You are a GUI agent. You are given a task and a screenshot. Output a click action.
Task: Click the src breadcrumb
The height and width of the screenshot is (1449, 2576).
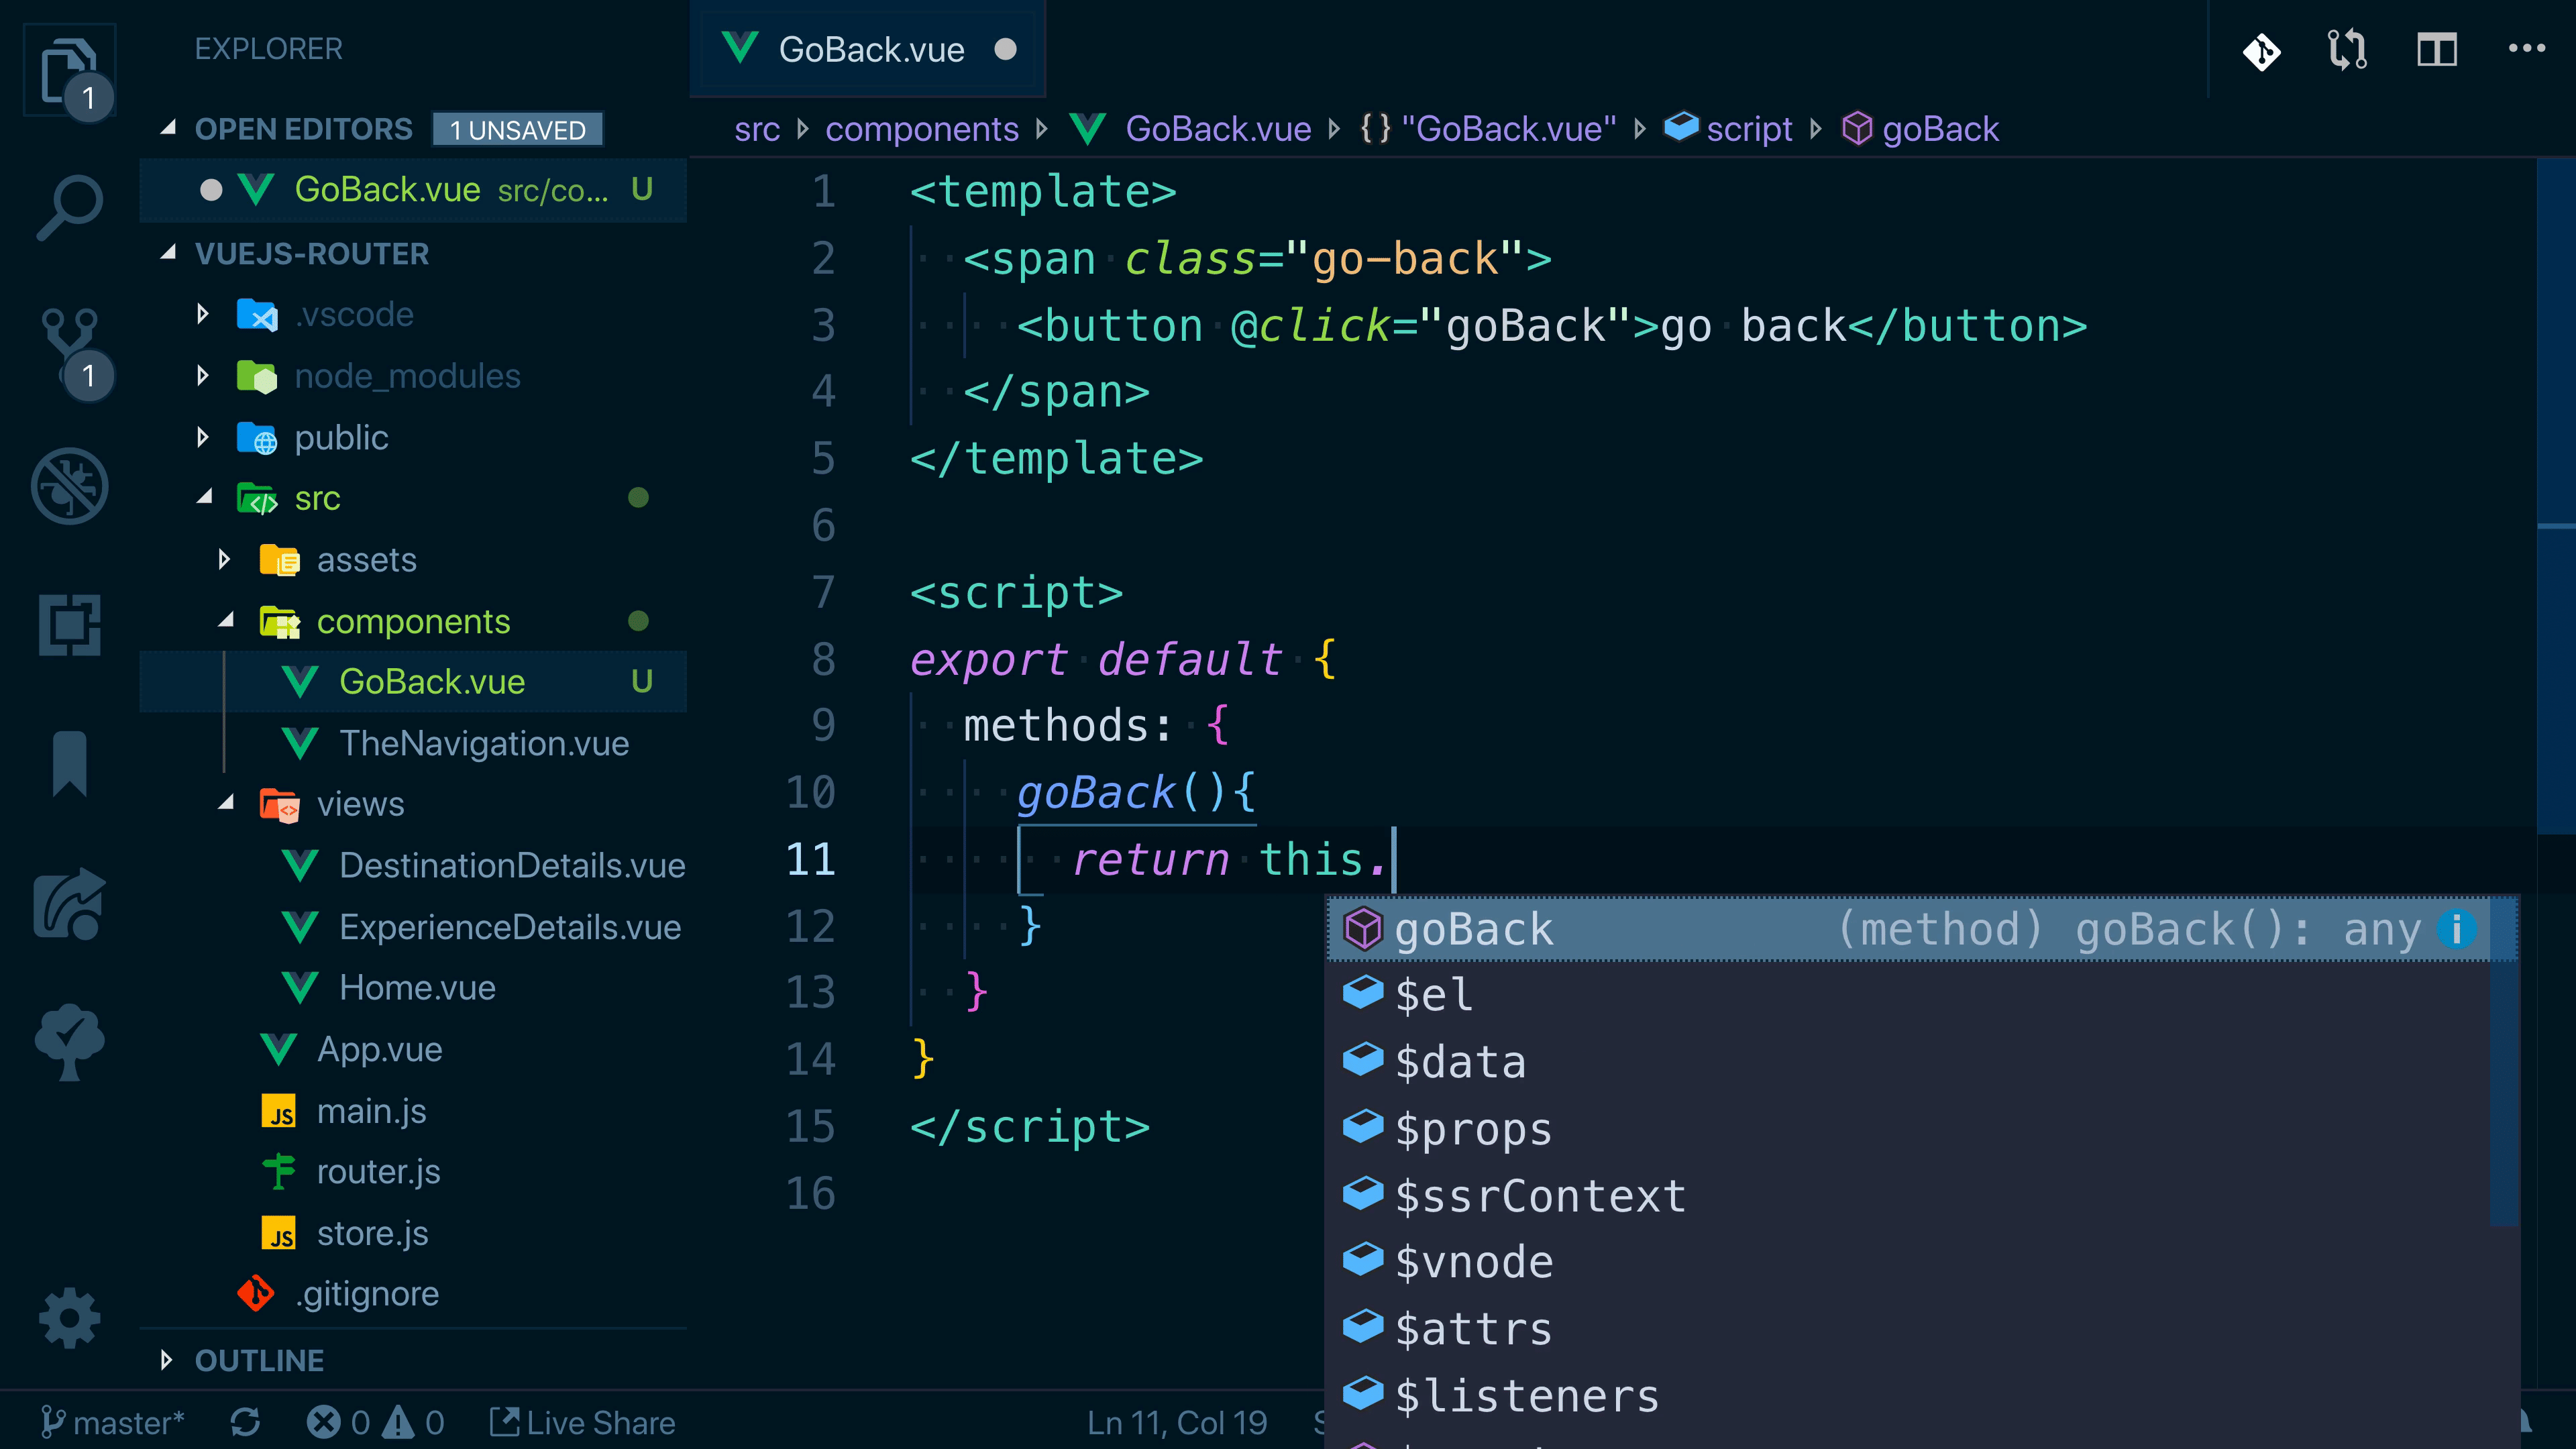pos(757,129)
